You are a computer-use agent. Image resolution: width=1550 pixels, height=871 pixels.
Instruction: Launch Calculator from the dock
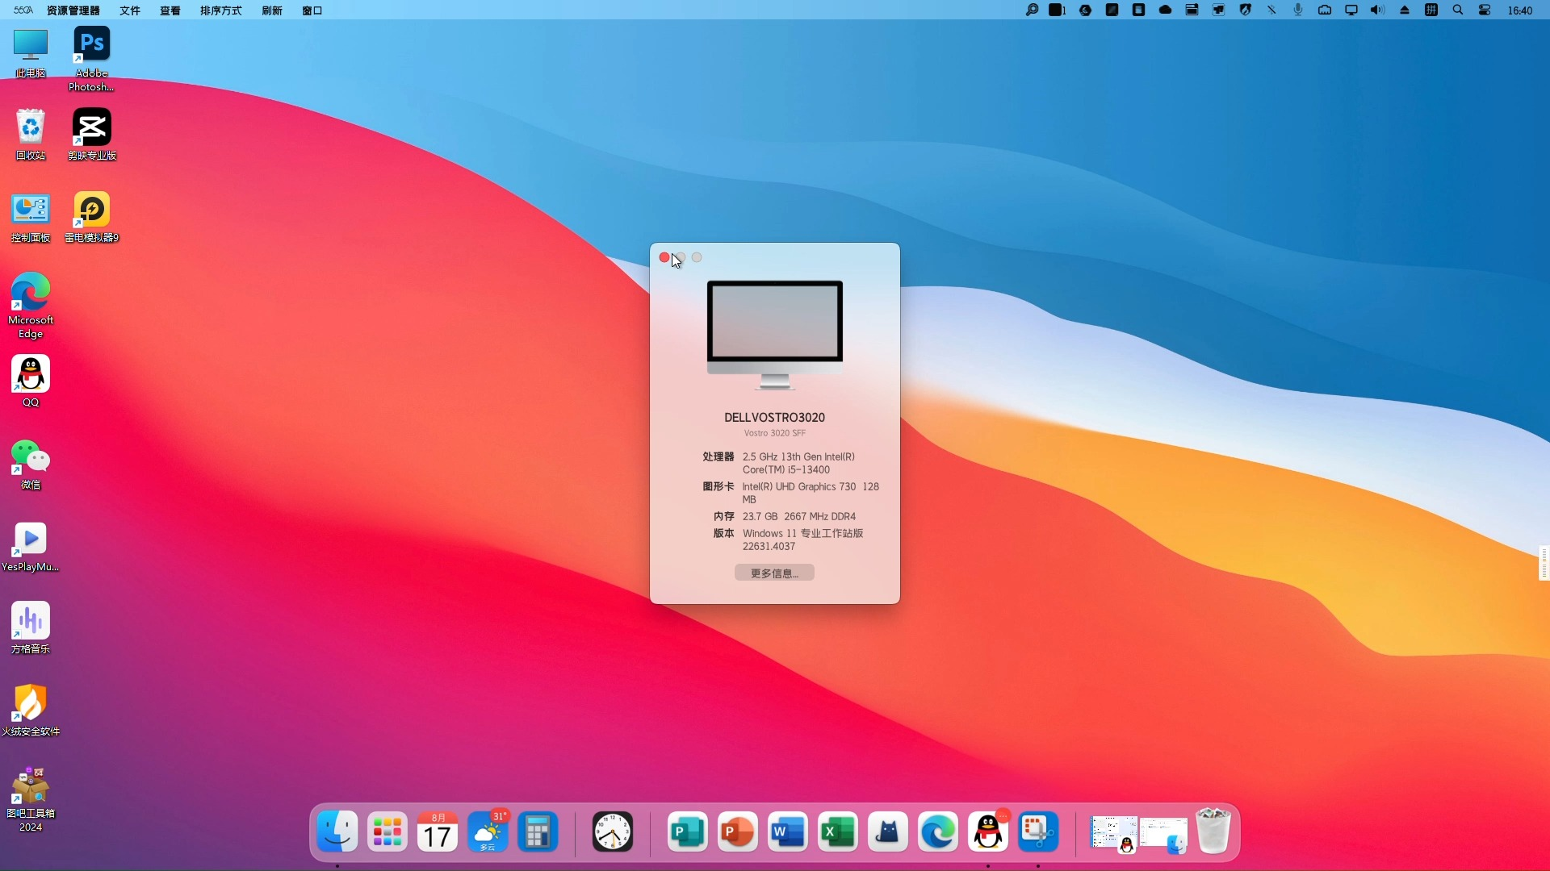point(538,831)
